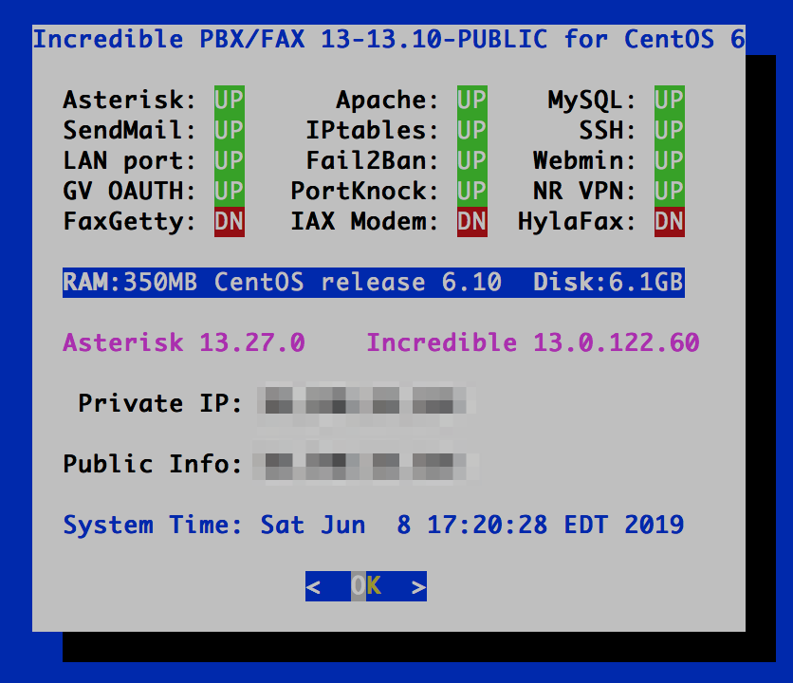Click the 'Fail2Ban:' service label

(x=372, y=161)
